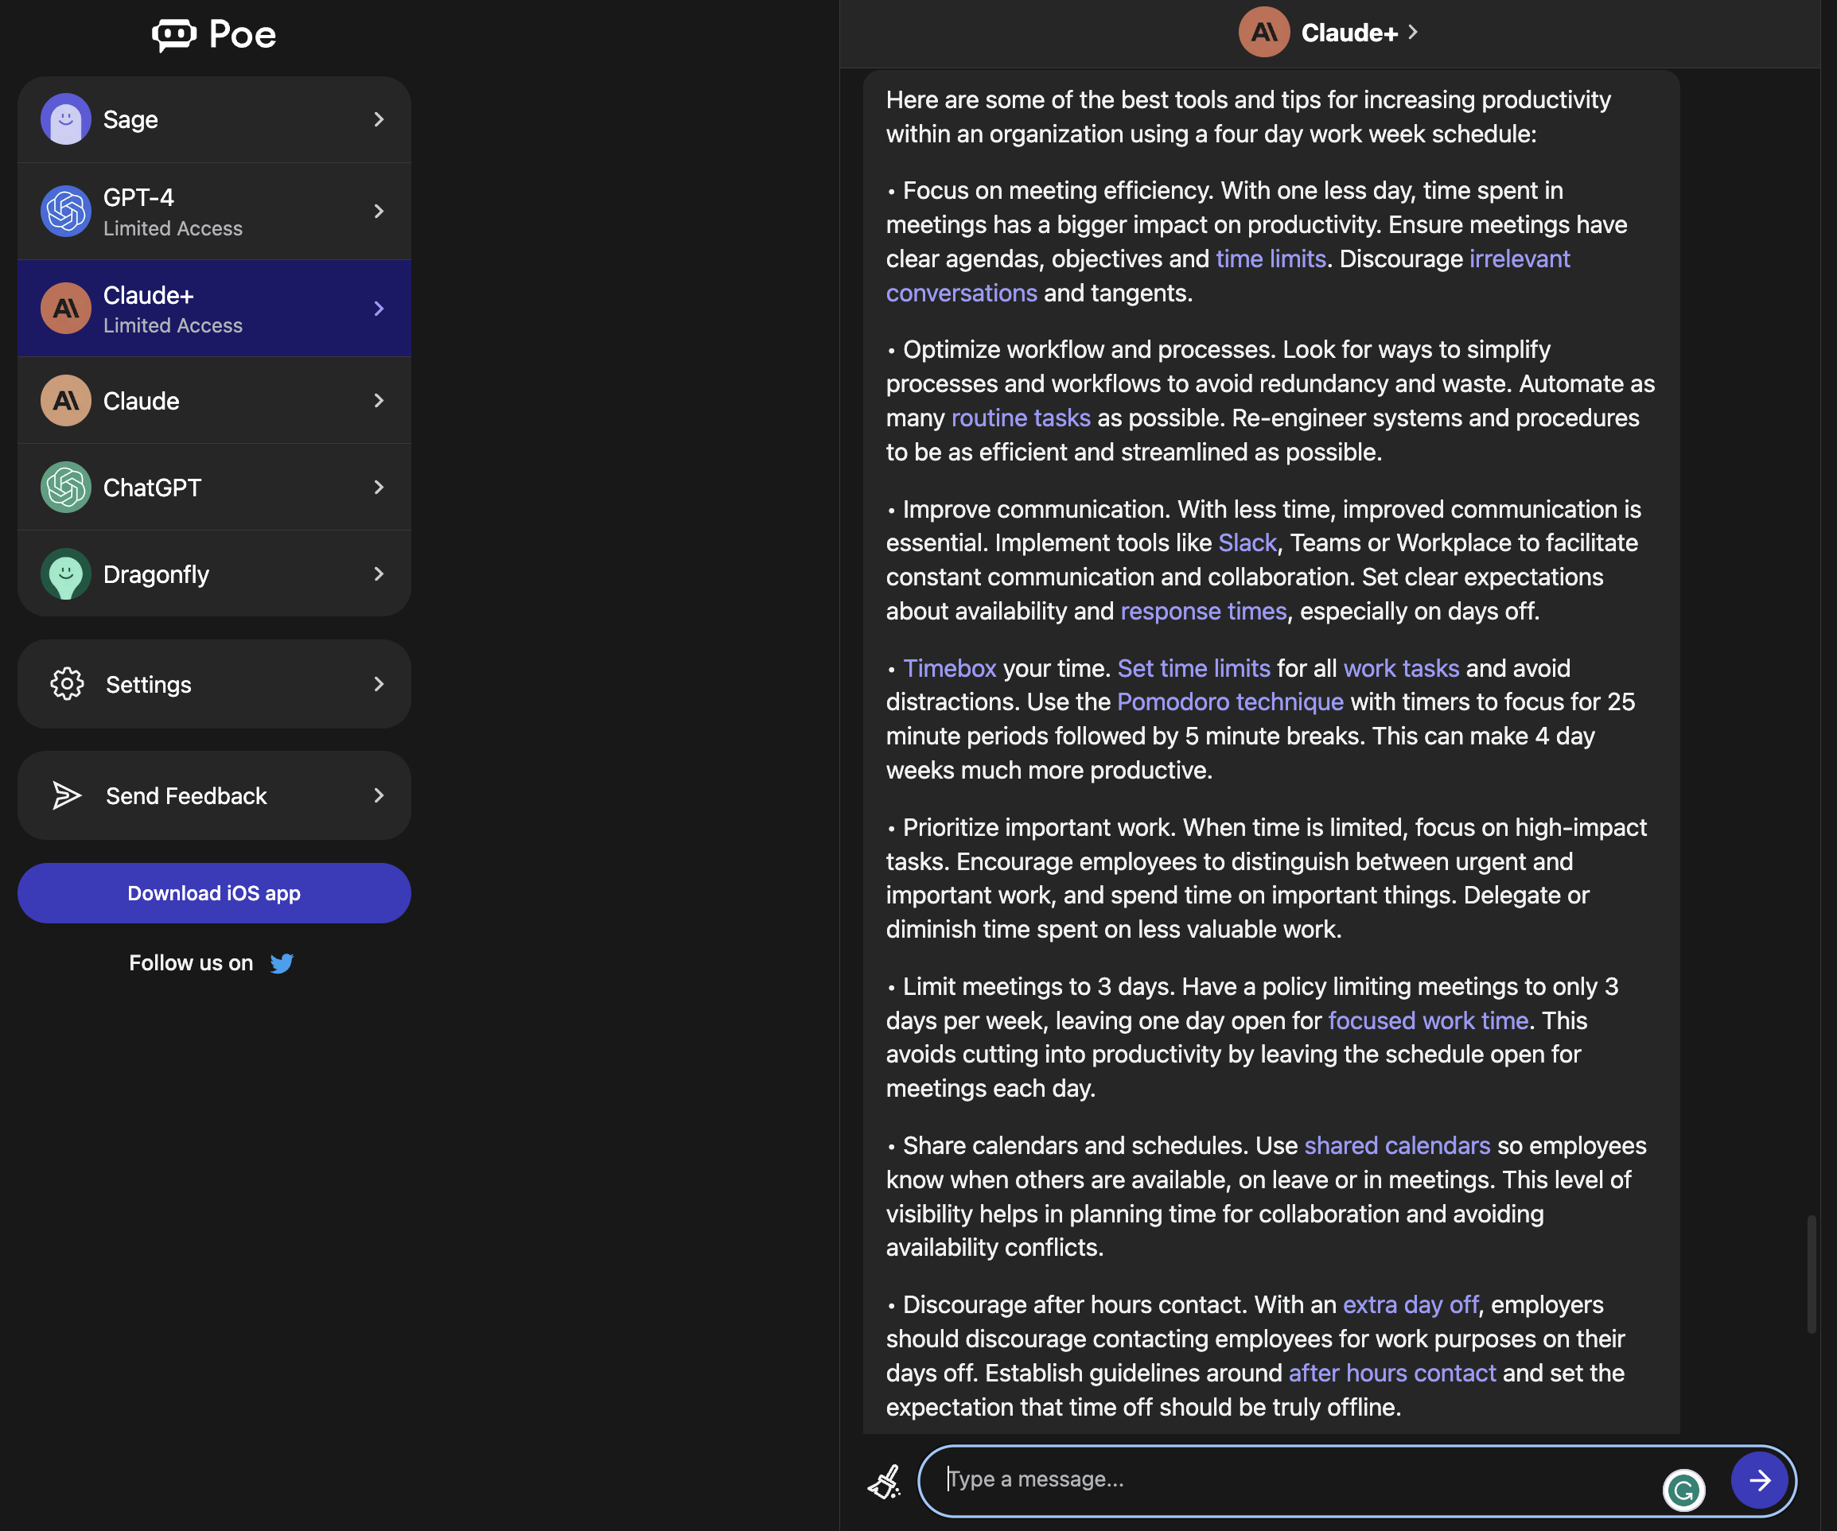Open the Settings chevron

pyautogui.click(x=379, y=684)
